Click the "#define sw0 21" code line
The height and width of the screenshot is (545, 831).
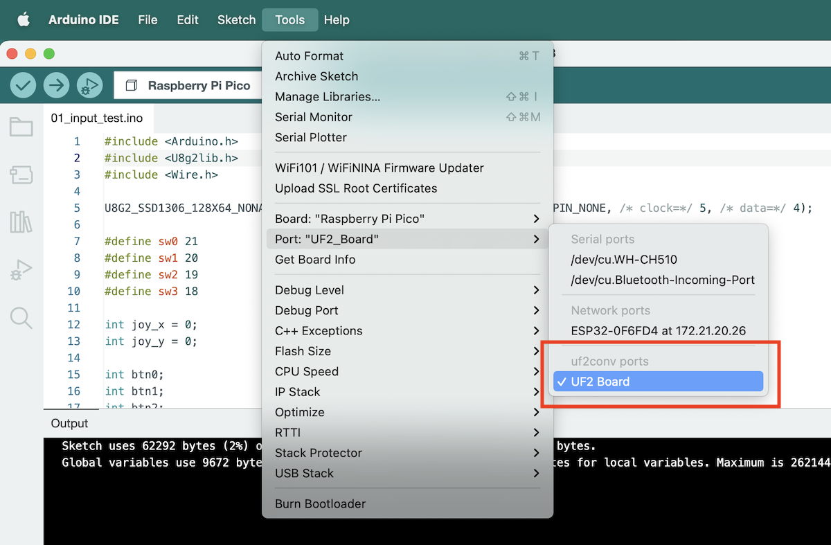(x=152, y=241)
